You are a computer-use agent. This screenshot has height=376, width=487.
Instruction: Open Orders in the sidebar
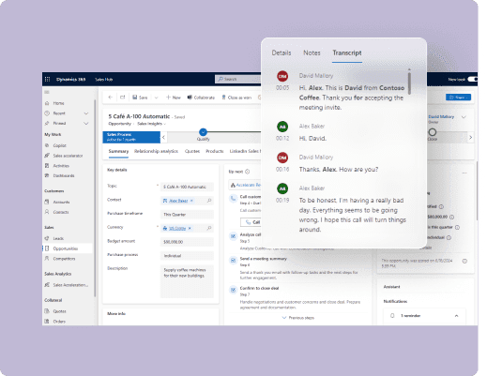(59, 321)
